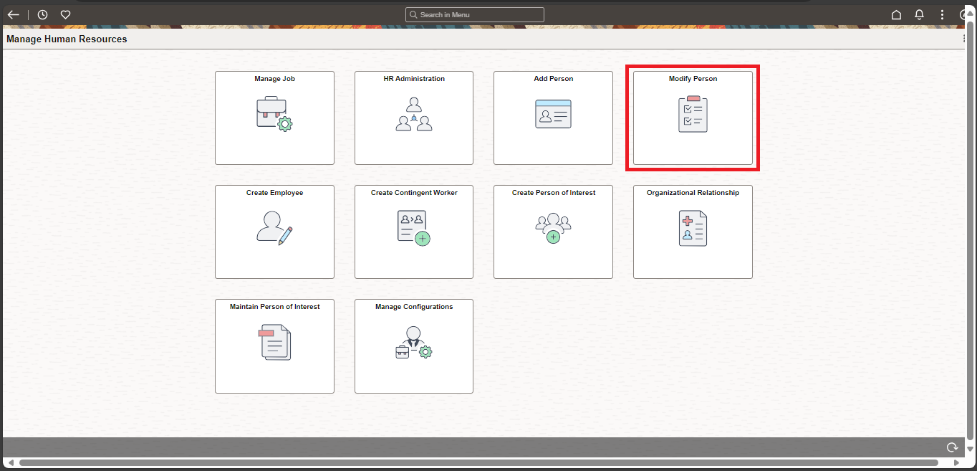The height and width of the screenshot is (471, 977).
Task: Navigate back using the arrow
Action: coord(13,14)
